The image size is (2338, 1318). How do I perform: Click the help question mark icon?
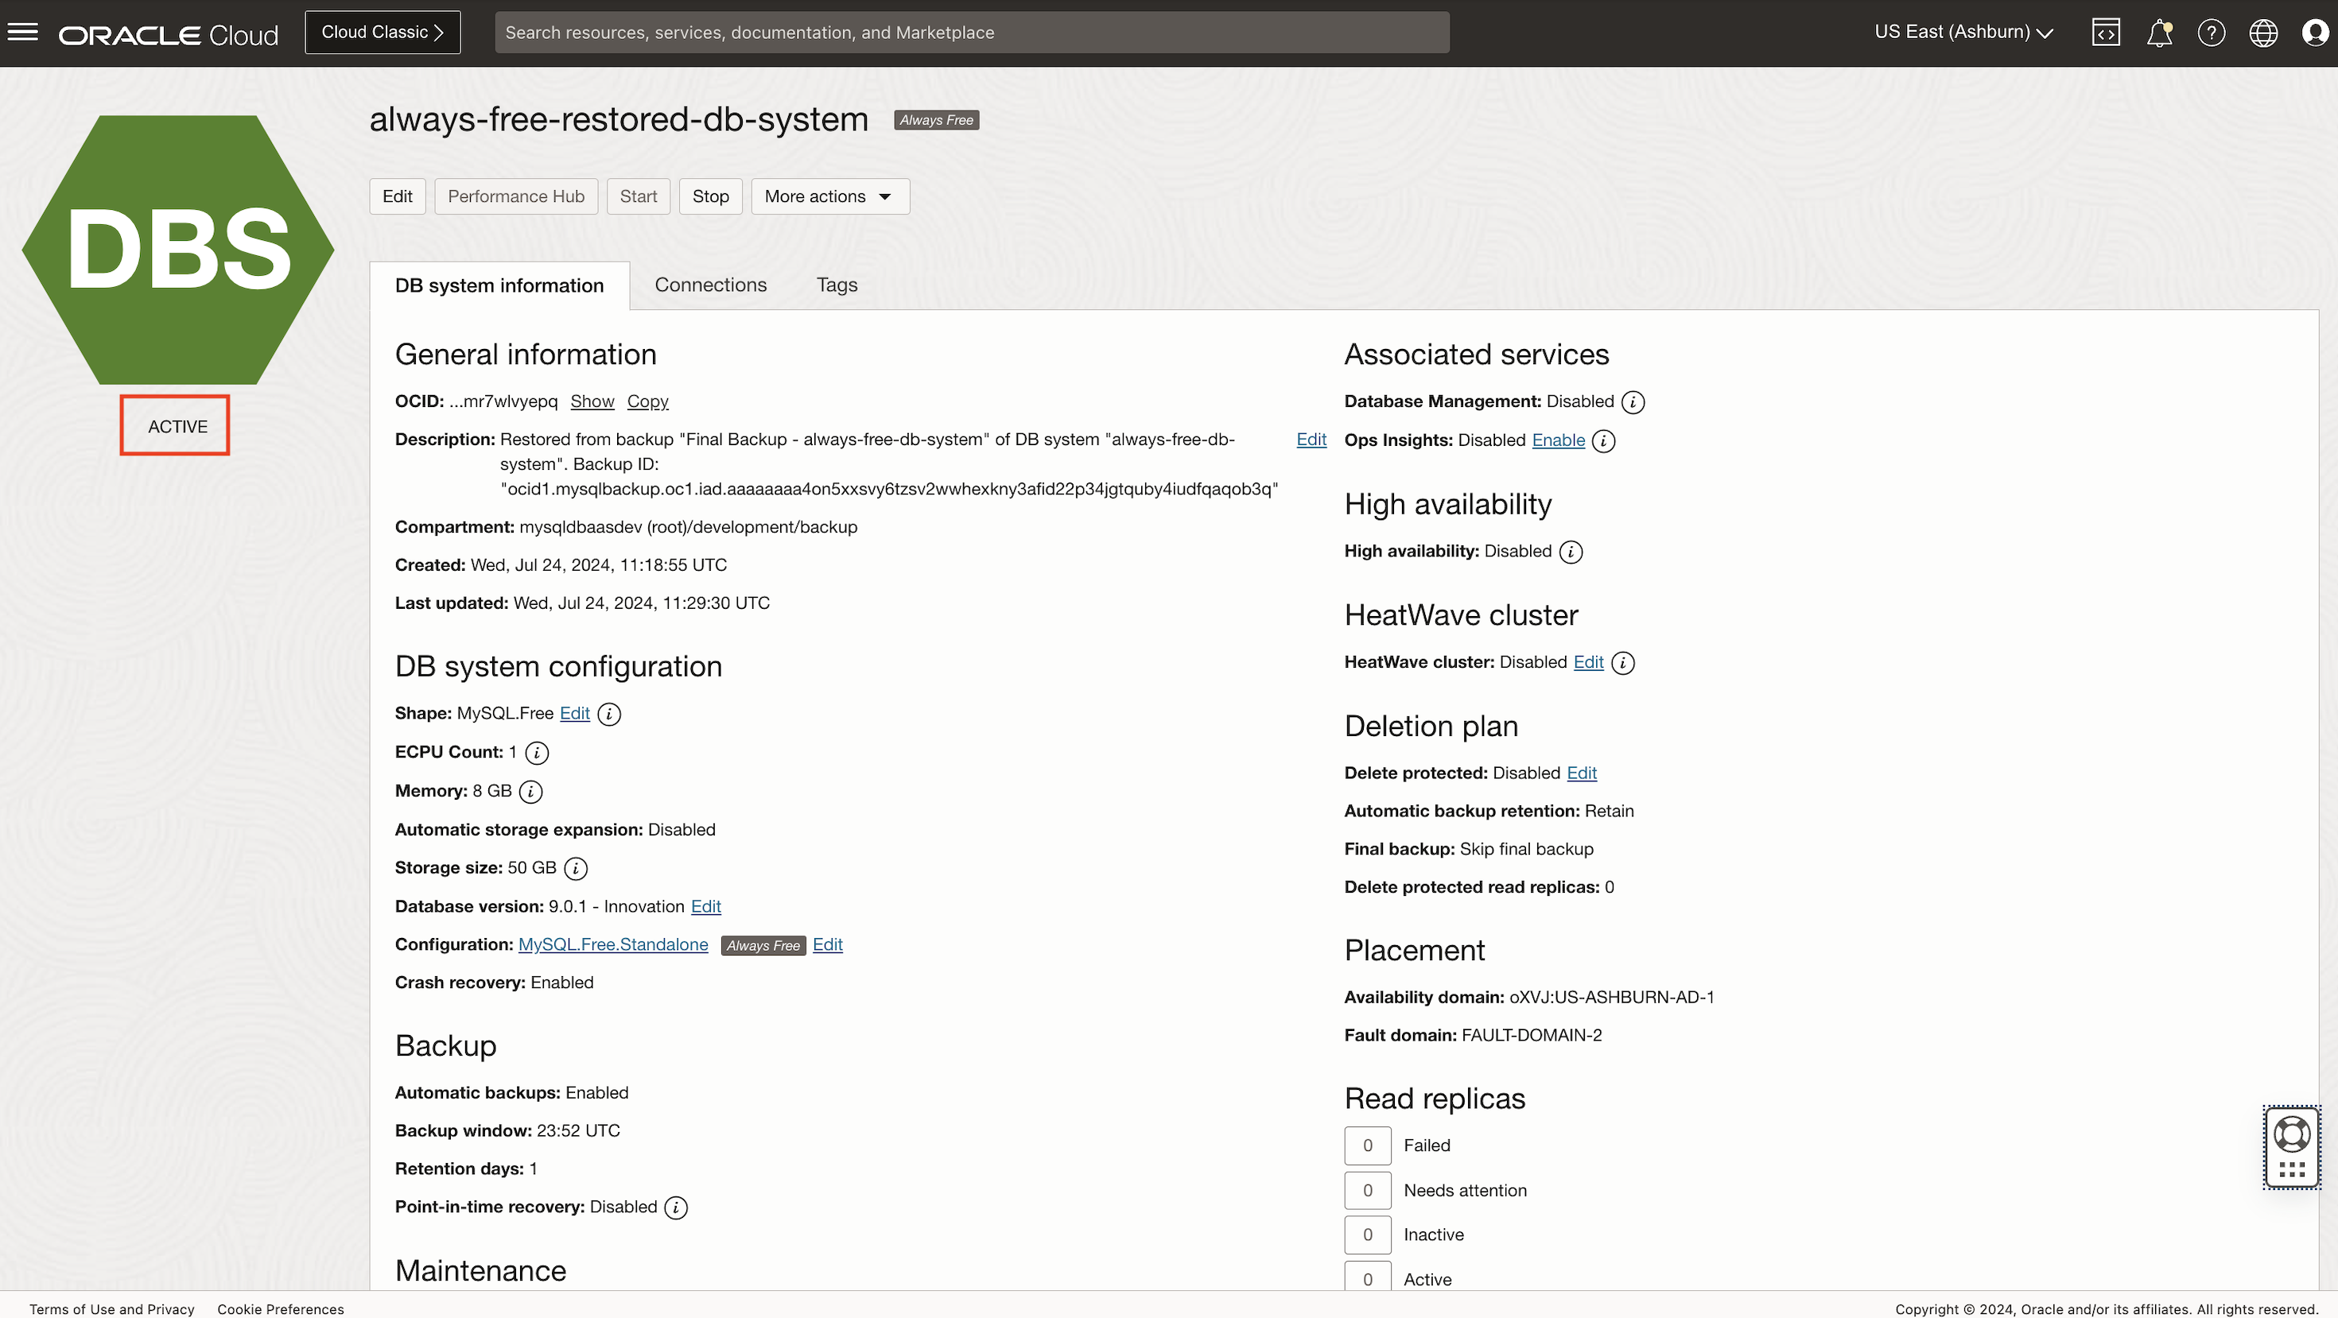coord(2211,33)
